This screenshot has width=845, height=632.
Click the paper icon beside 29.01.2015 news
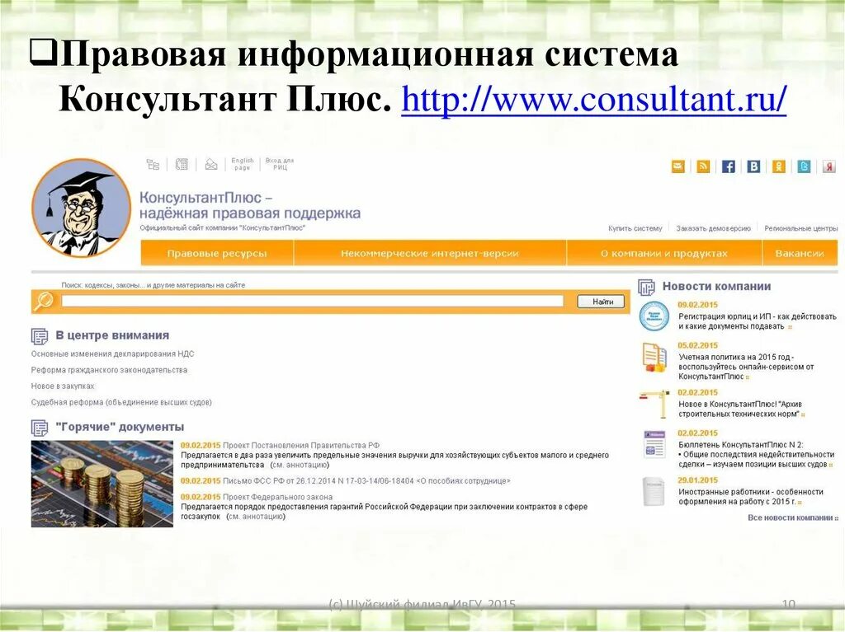click(654, 491)
